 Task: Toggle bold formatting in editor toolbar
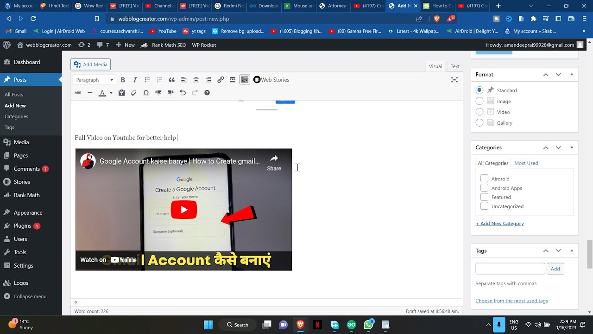click(x=123, y=80)
